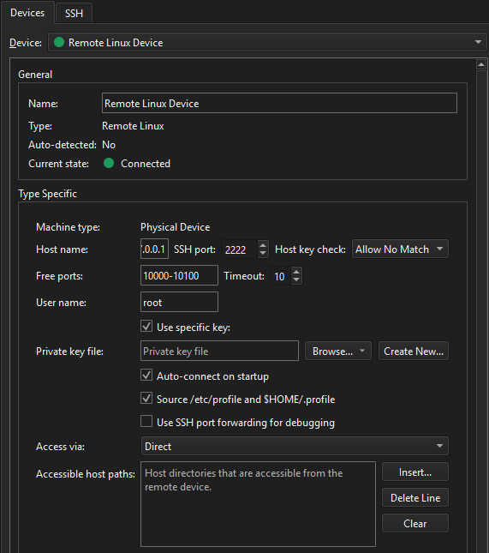Click the Delete Line button
This screenshot has height=553, width=489.
tap(415, 497)
